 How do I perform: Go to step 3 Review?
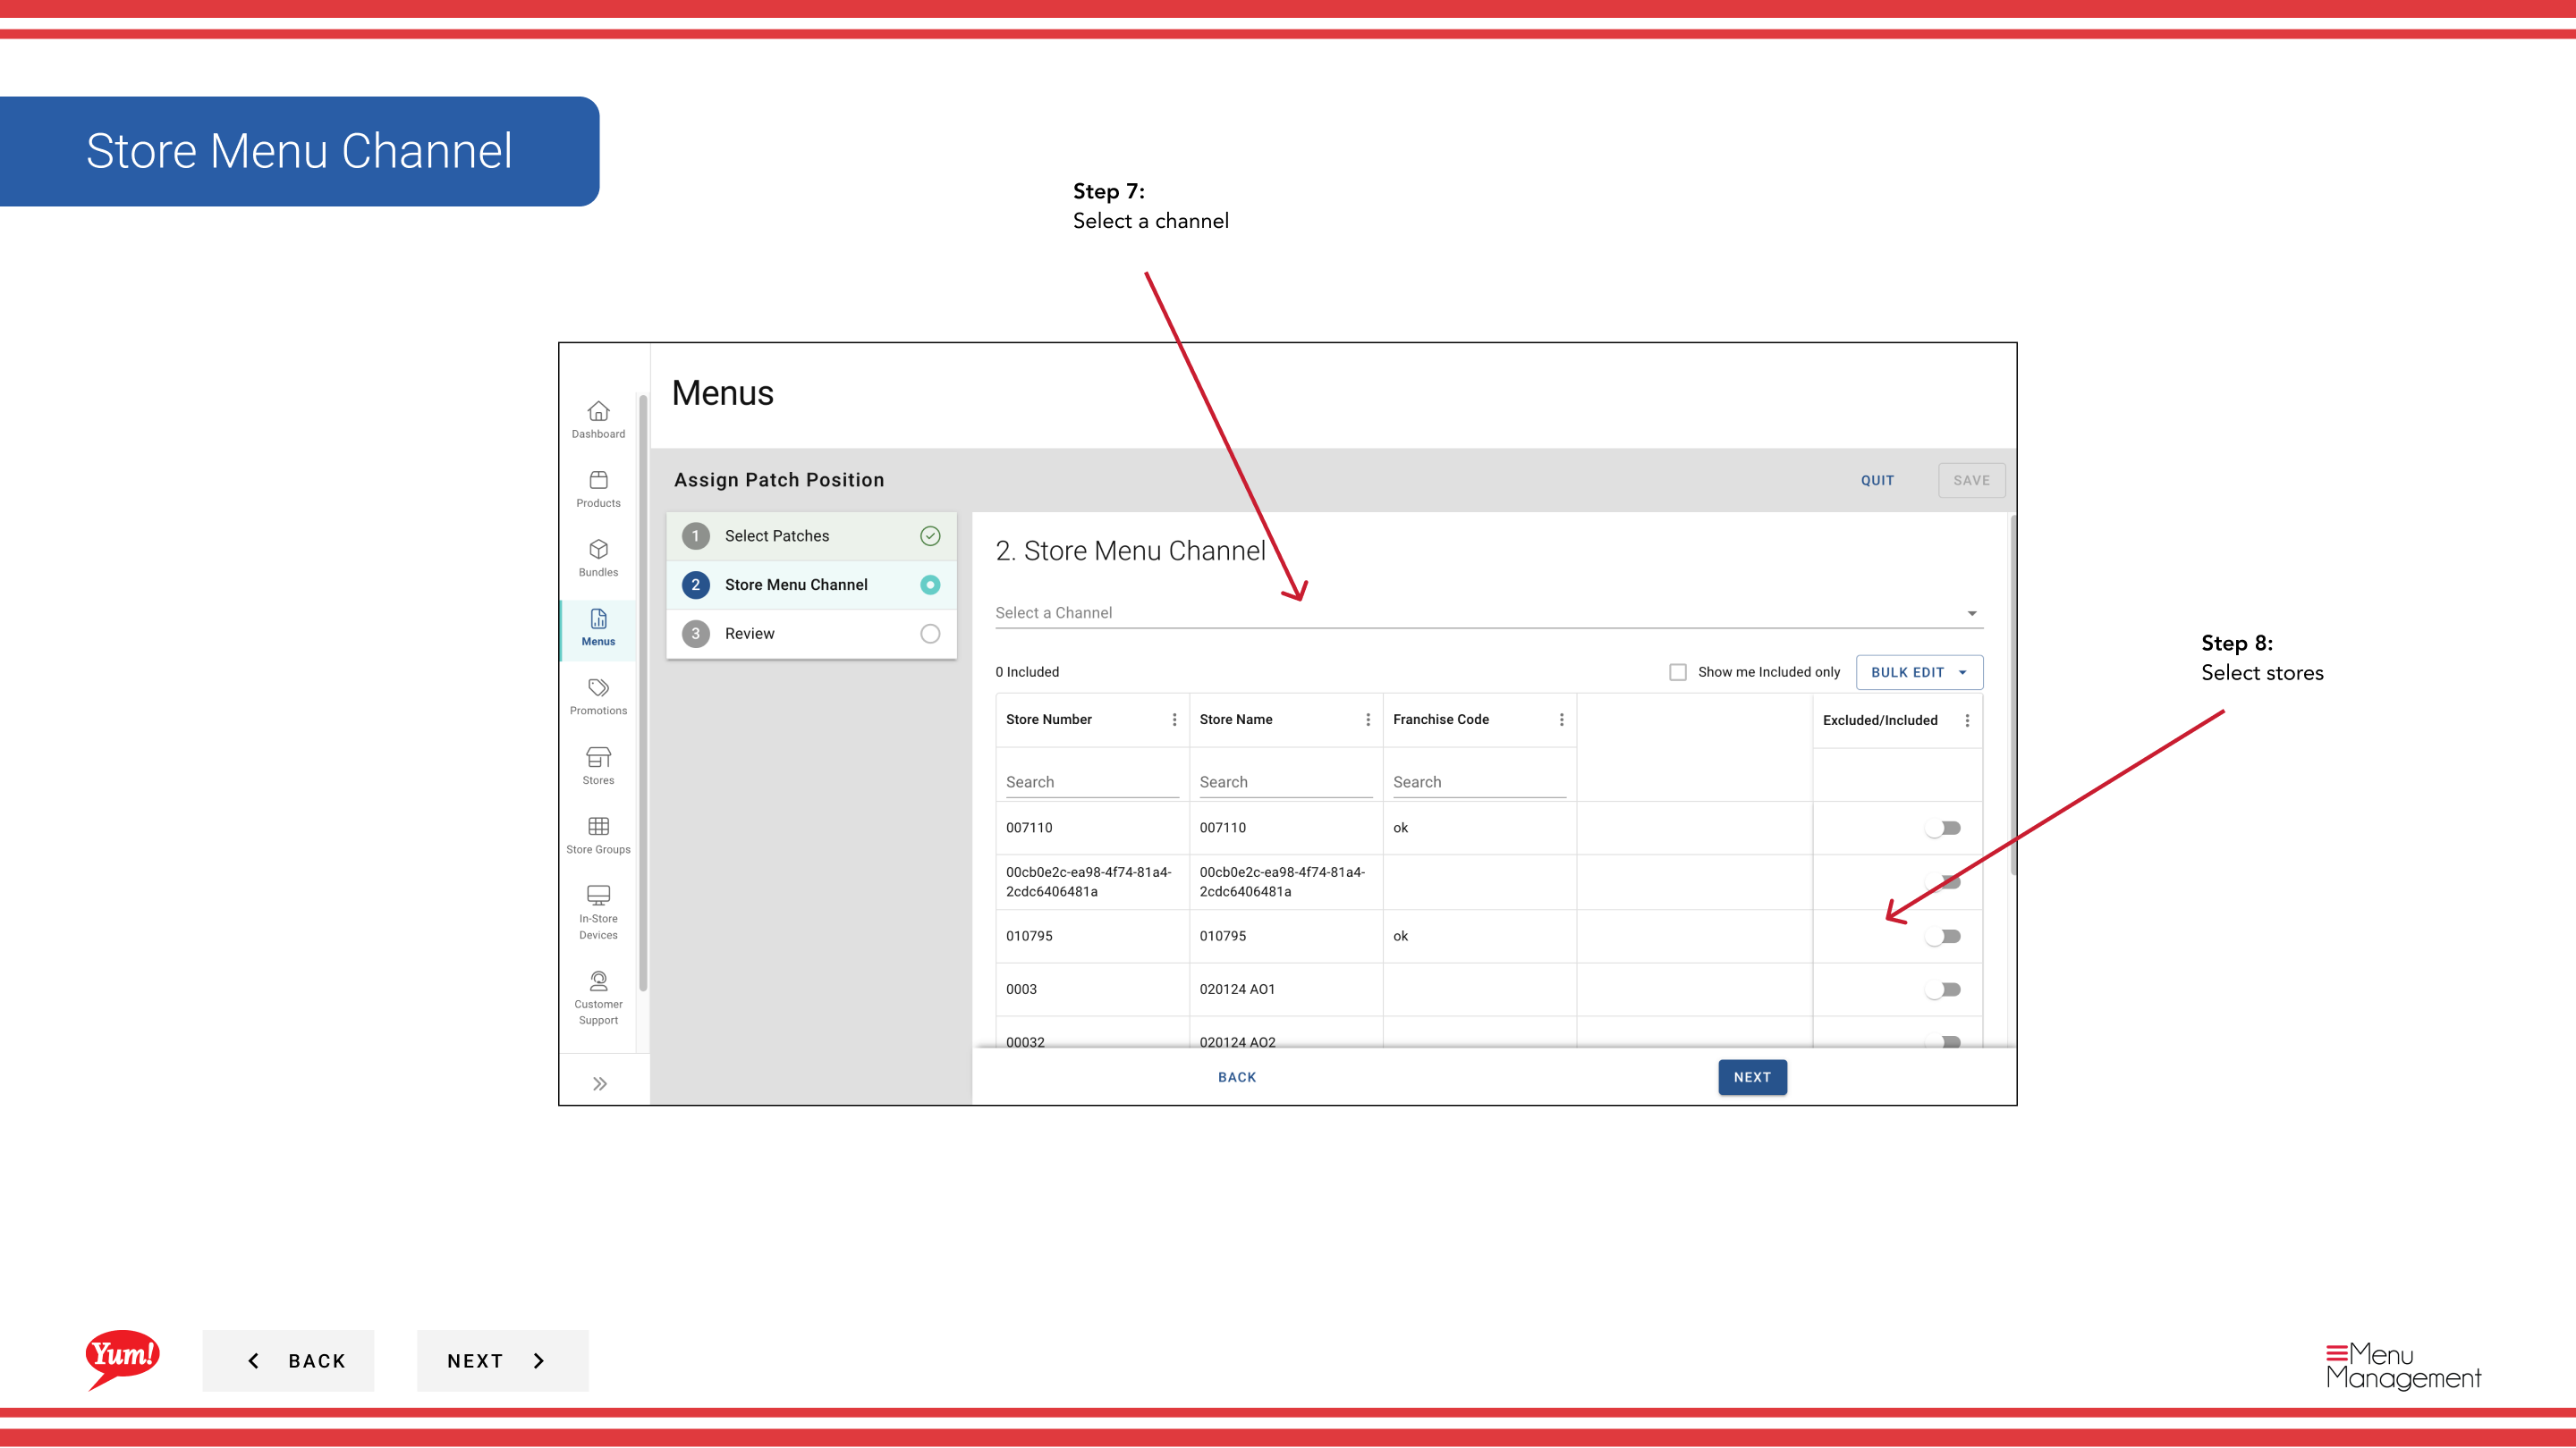pos(811,634)
